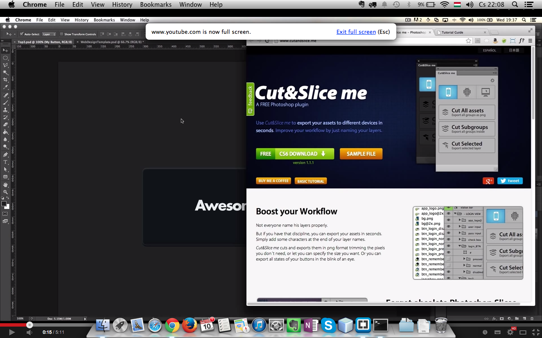Image resolution: width=542 pixels, height=338 pixels.
Task: Open Skype from the Dock
Action: coord(328,325)
